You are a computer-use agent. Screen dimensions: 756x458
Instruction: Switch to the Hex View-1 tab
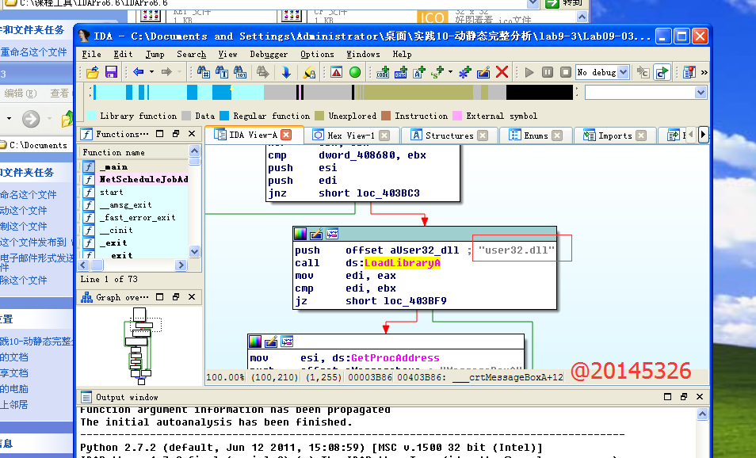[x=349, y=135]
